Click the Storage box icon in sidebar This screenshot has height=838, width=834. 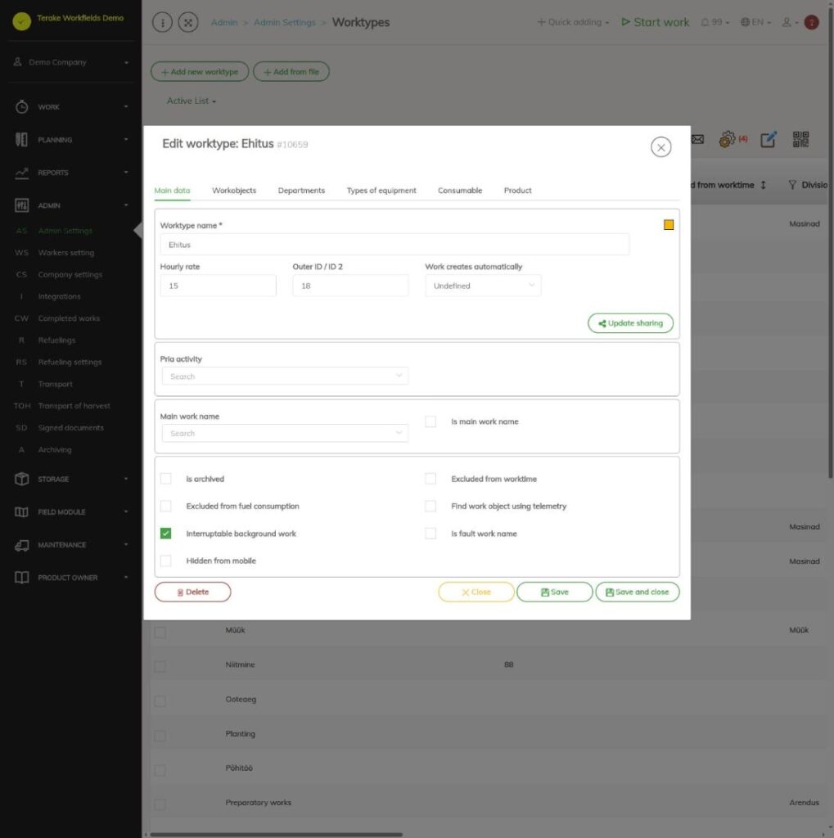[x=21, y=479]
